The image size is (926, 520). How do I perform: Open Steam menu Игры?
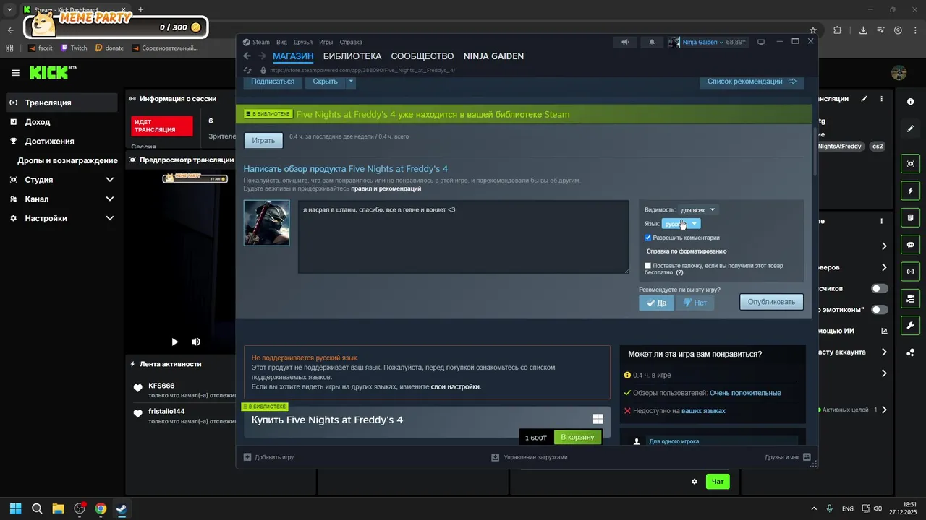[326, 42]
